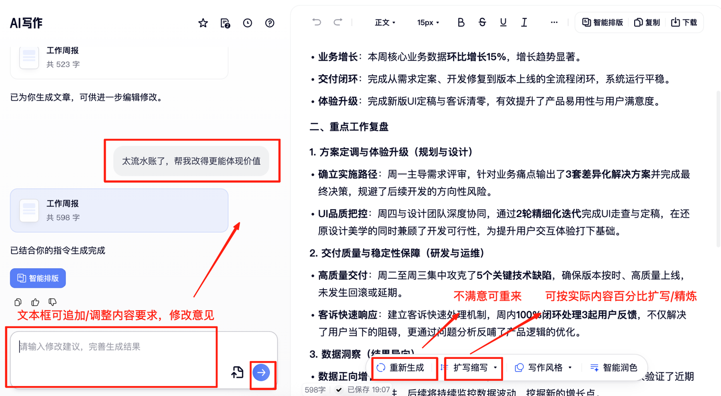Open the help question mark icon

tap(269, 23)
